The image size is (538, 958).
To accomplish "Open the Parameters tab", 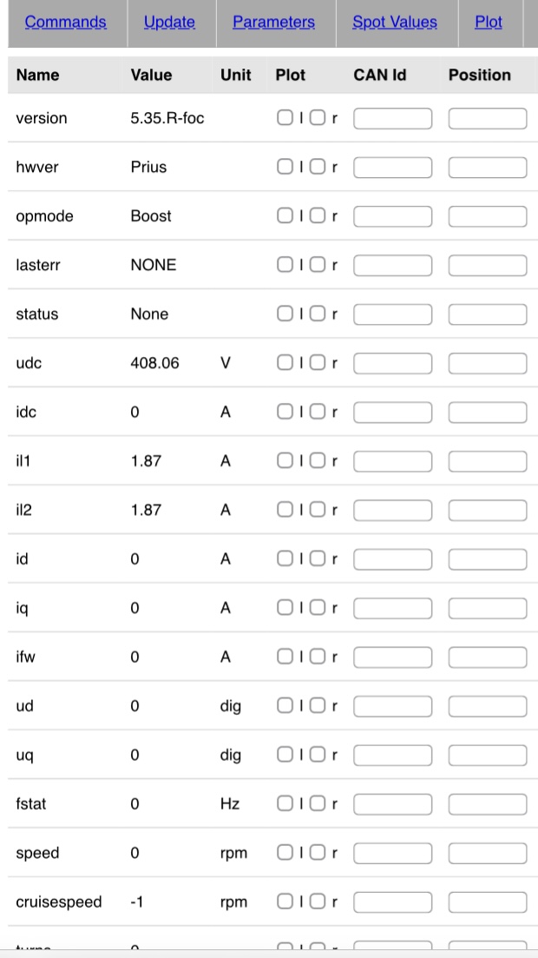I will coord(273,23).
